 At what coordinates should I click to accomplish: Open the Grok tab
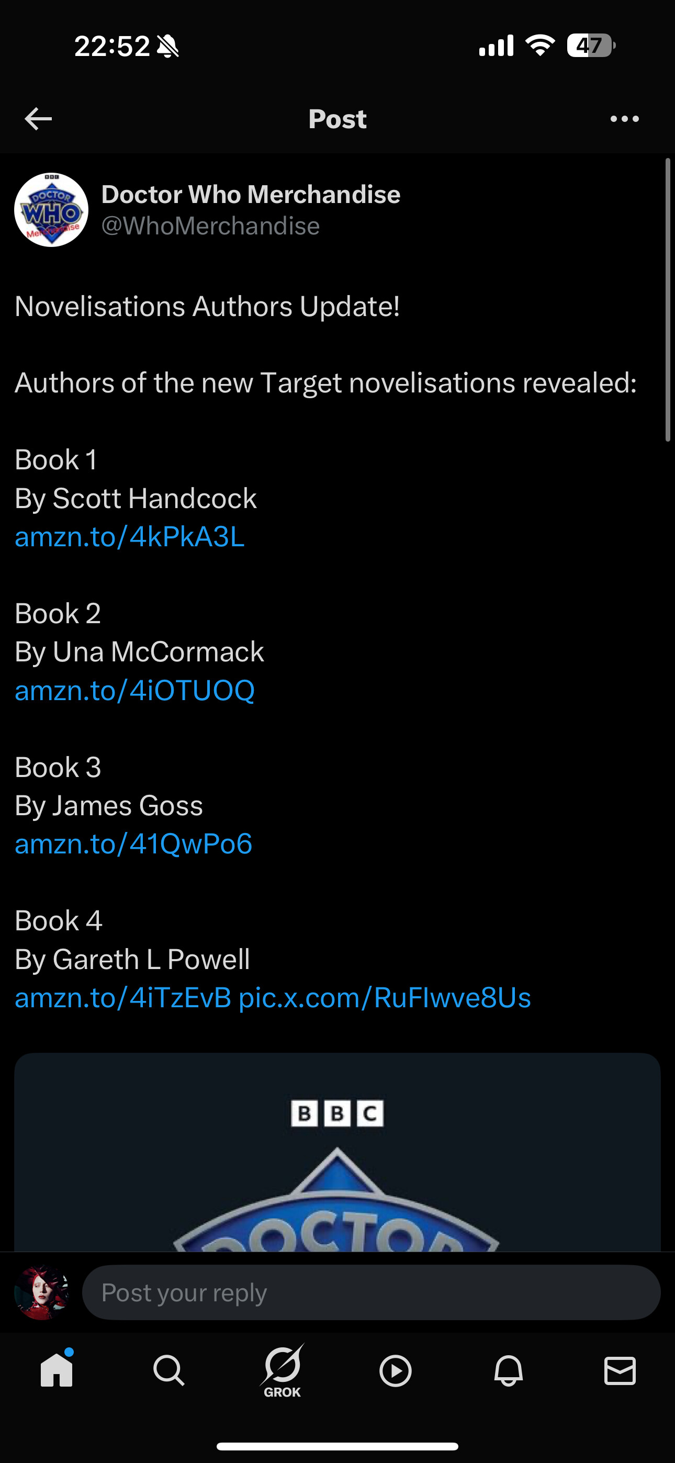283,1370
